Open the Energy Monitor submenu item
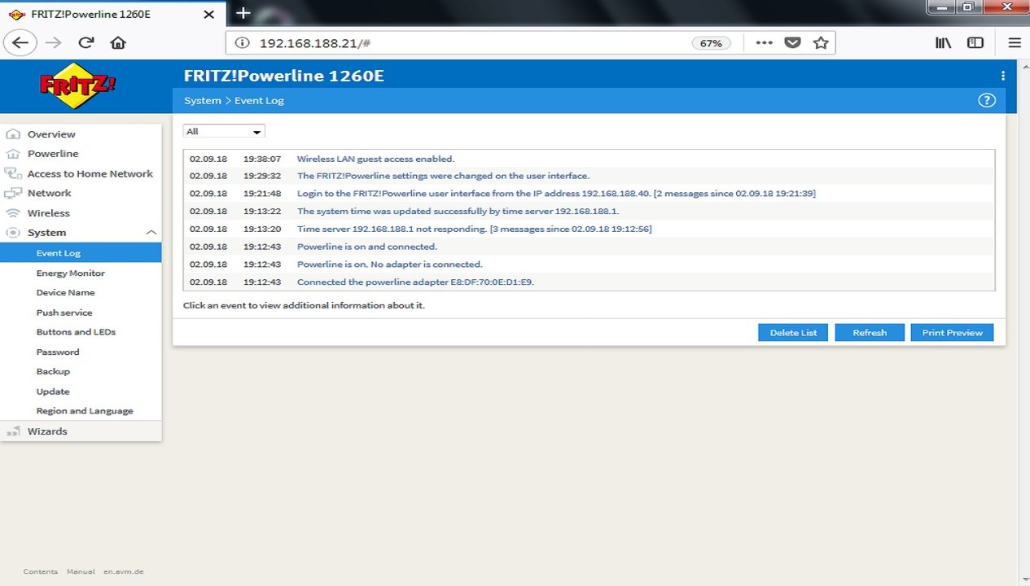This screenshot has height=586, width=1030. (71, 273)
